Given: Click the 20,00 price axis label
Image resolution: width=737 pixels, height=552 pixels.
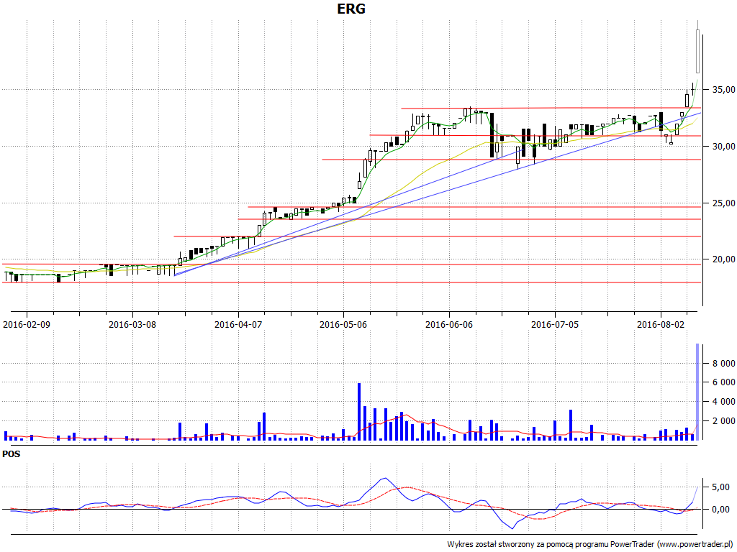Looking at the screenshot, I should (723, 259).
